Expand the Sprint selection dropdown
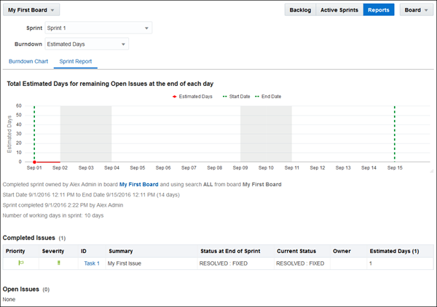Viewport: 437px width, 307px height. tap(98, 28)
